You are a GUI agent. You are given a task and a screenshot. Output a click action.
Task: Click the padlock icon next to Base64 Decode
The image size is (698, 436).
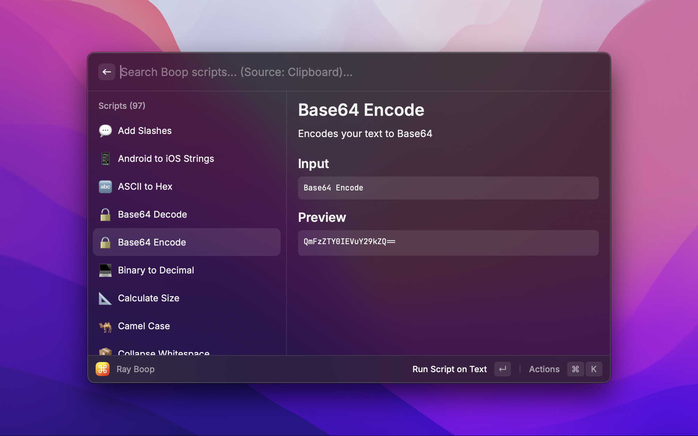coord(105,214)
